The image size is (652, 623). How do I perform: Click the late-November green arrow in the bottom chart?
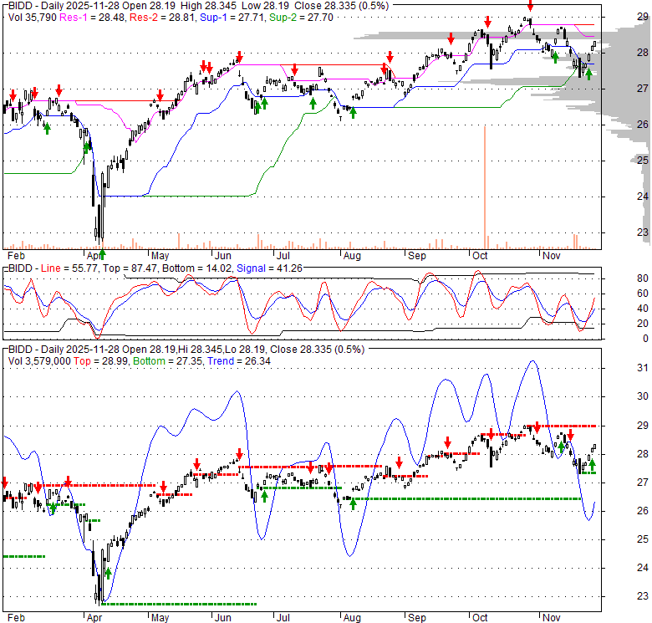pyautogui.click(x=593, y=464)
